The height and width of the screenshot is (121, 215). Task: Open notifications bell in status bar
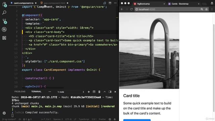115,119
